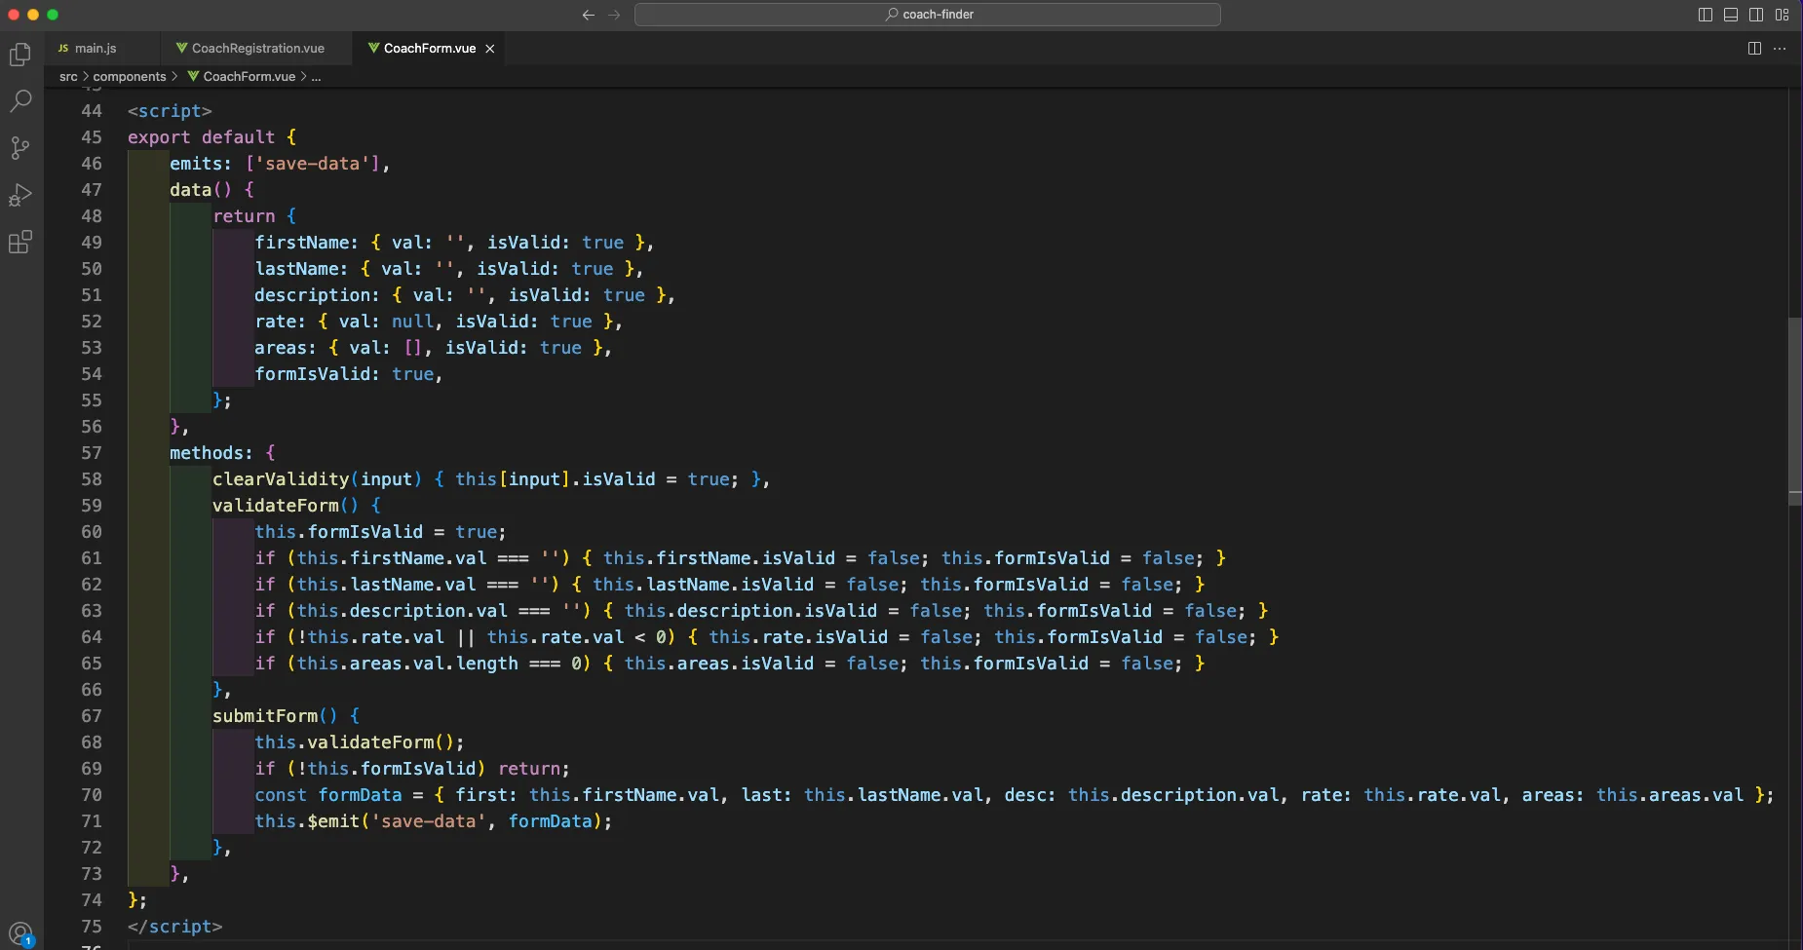Go forward with the navigation arrow
Viewport: 1803px width, 950px height.
click(614, 15)
